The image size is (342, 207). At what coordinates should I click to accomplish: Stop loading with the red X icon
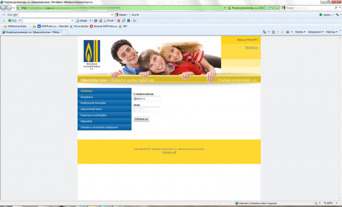[x=277, y=8]
